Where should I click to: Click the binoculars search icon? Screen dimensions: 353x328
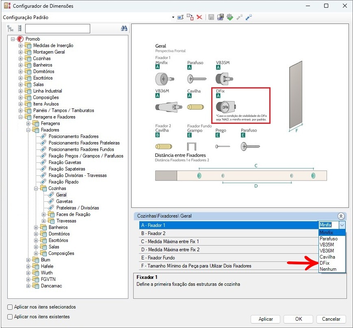tap(124, 28)
